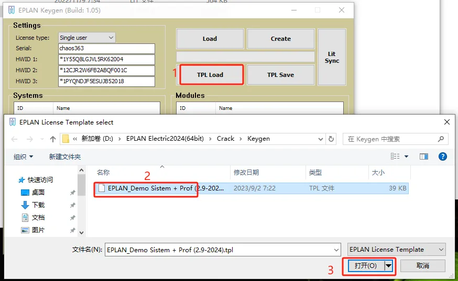Click the 取消 button
The width and height of the screenshot is (458, 281).
click(x=423, y=266)
